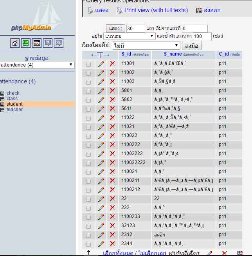Edit row 2312 using the pencil icon
The width and height of the screenshot is (252, 256).
[x=101, y=234]
